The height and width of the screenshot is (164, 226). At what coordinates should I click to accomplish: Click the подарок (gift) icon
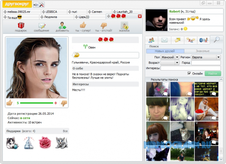[x=21, y=26]
